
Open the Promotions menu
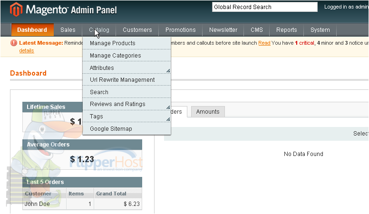point(181,30)
